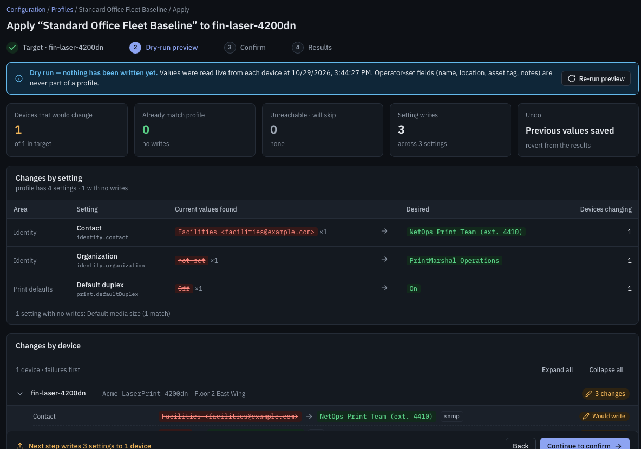Select the Target · fin-laser-4200dn step
Screen dimensions: 641x449
click(x=55, y=48)
